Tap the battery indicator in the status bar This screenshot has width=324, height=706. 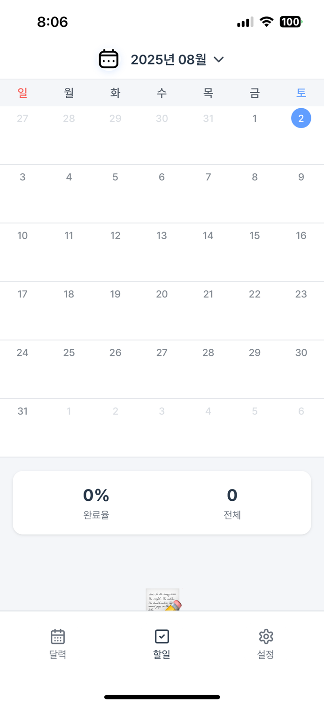click(x=290, y=21)
